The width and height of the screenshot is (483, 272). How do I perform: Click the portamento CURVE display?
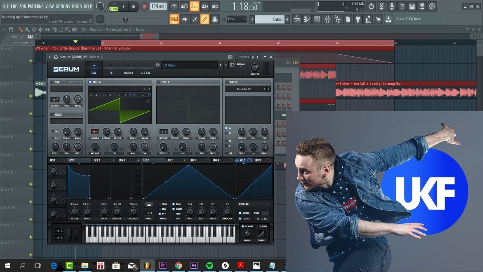261,234
